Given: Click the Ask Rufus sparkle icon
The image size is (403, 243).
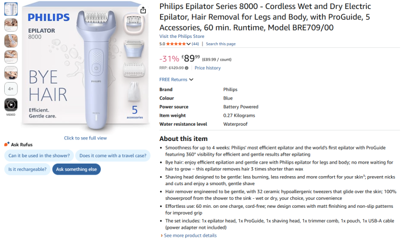Looking at the screenshot, I should (x=6, y=144).
